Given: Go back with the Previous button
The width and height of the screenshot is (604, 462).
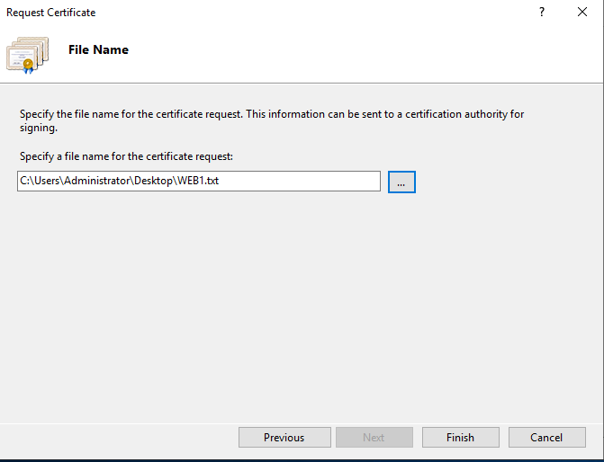Looking at the screenshot, I should click(284, 438).
